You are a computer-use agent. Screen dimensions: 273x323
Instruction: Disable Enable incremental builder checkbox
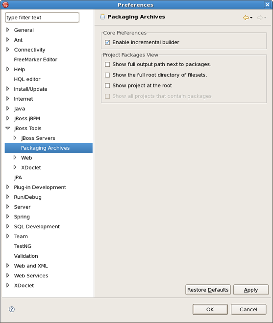click(107, 42)
